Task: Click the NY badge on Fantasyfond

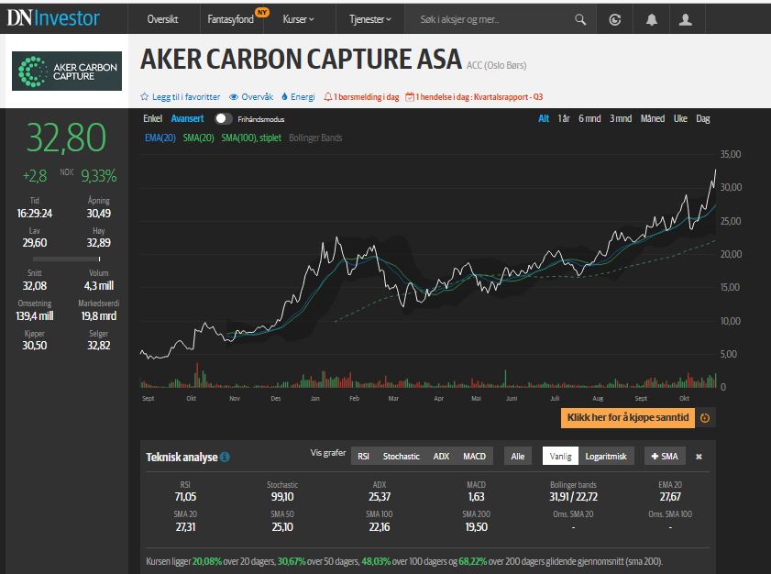Action: [262, 12]
